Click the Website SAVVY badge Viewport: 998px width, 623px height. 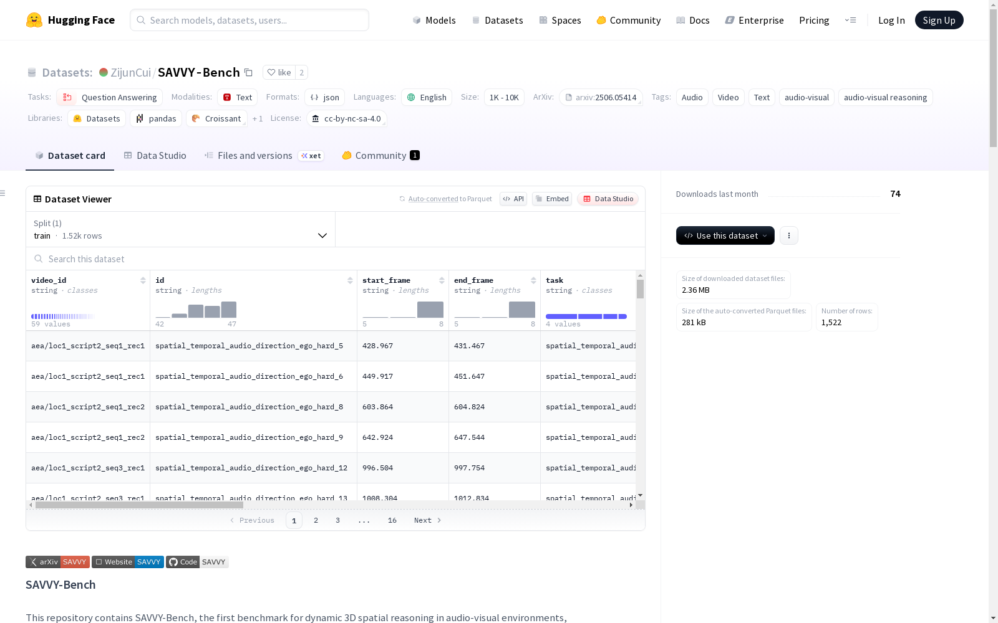(128, 562)
